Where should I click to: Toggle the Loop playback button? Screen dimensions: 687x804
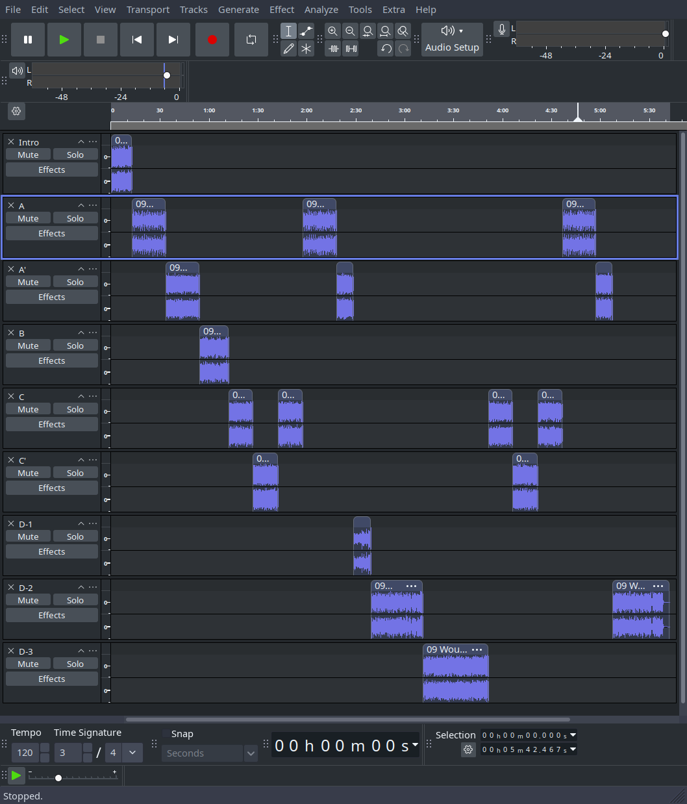click(251, 40)
